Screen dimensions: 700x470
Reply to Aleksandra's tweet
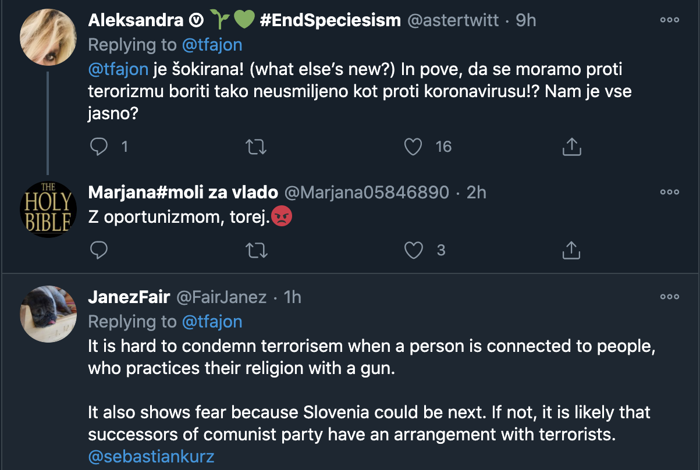point(100,147)
